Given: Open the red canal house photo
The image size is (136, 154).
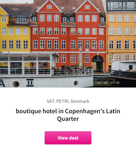Looking at the screenshot, I should (x=68, y=43).
